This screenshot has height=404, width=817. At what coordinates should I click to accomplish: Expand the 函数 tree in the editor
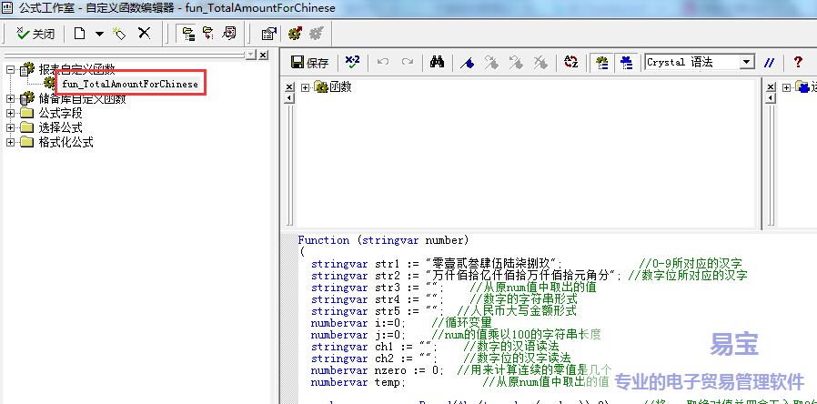point(305,87)
